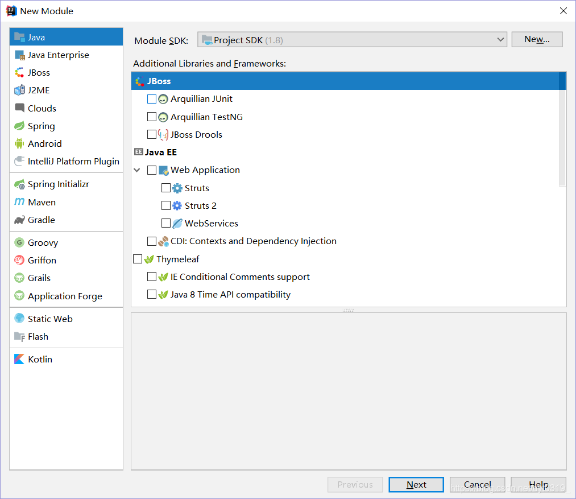Select Java module type
Viewport: 576px width, 499px height.
tap(66, 37)
